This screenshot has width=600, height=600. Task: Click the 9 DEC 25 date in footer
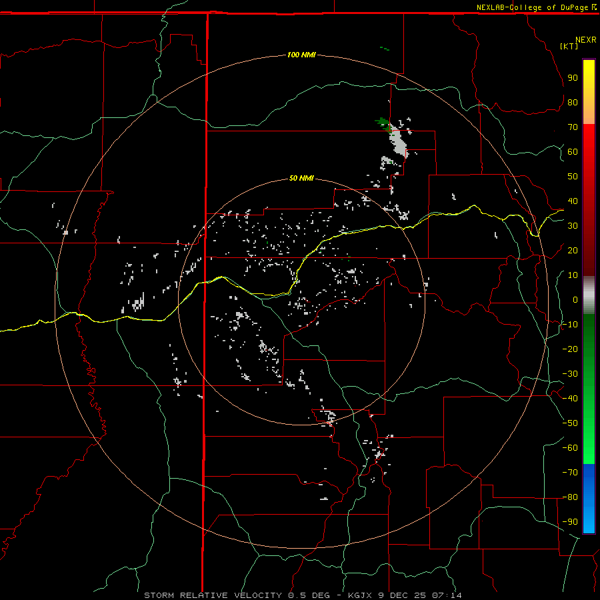click(401, 595)
